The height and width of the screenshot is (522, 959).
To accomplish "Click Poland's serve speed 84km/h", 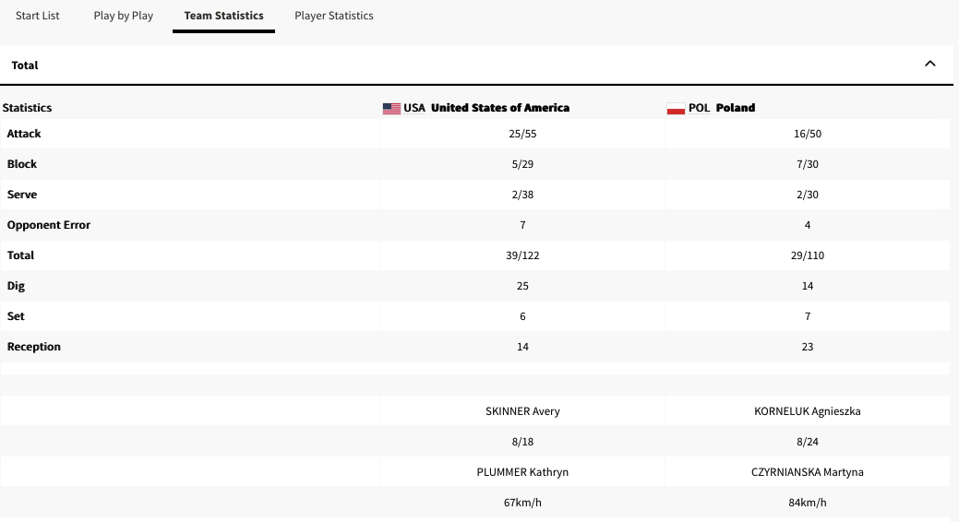I will [807, 503].
